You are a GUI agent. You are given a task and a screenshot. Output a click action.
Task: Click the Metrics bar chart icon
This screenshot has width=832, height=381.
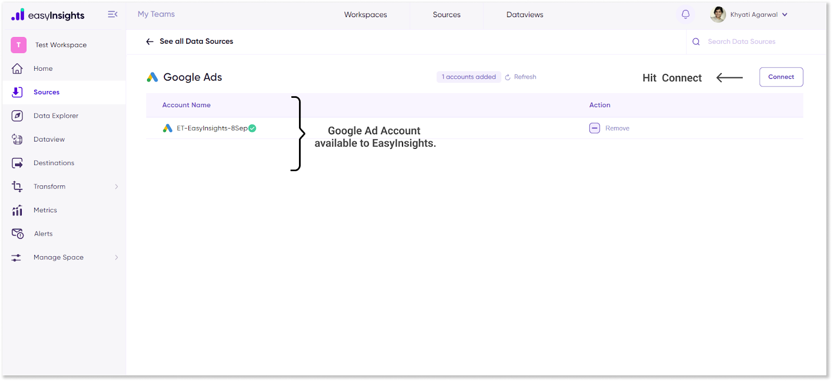point(17,210)
